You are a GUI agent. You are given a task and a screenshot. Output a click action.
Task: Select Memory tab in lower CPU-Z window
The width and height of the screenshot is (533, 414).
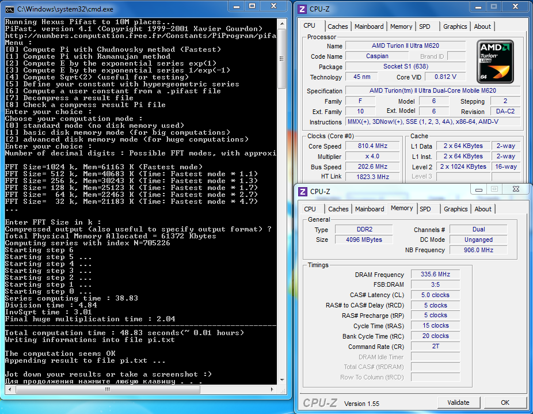[402, 208]
